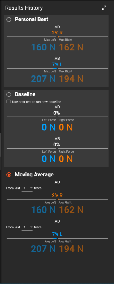Click Baseline AB Right Force 0 N value
The height and width of the screenshot is (284, 114).
(66, 159)
